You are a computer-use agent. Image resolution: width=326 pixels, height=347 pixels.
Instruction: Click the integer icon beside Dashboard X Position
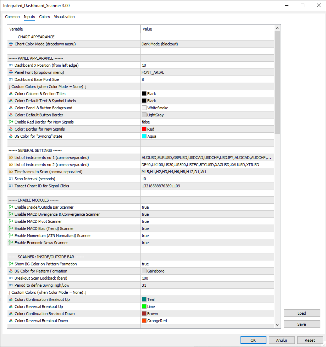11,65
